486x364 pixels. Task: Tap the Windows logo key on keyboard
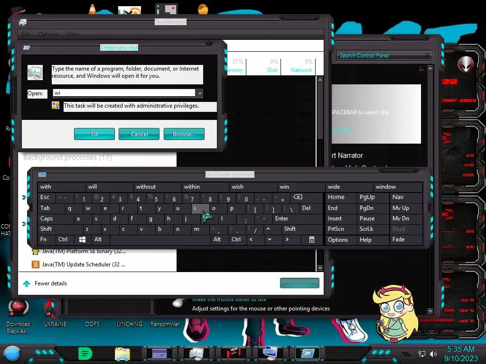(82, 239)
